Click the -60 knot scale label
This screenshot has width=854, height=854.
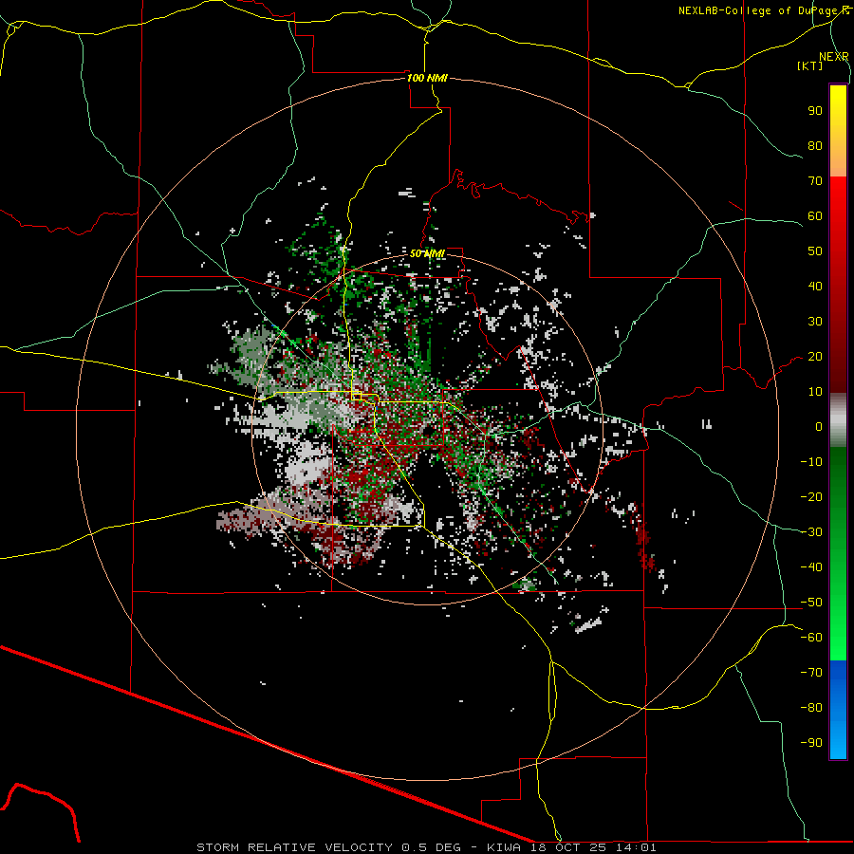click(x=811, y=638)
